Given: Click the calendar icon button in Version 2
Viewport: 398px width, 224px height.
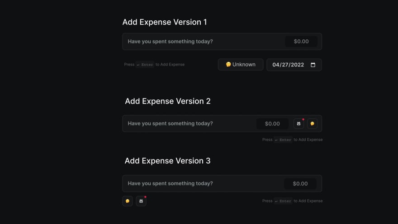Looking at the screenshot, I should [299, 124].
